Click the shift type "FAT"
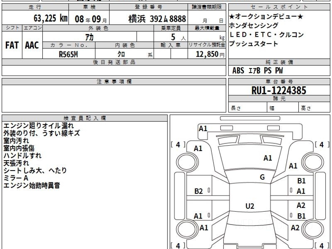 12,45
